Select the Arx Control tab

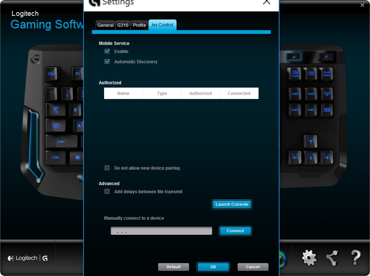[x=162, y=25]
